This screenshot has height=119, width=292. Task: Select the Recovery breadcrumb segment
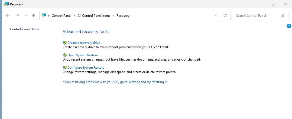click(x=123, y=16)
